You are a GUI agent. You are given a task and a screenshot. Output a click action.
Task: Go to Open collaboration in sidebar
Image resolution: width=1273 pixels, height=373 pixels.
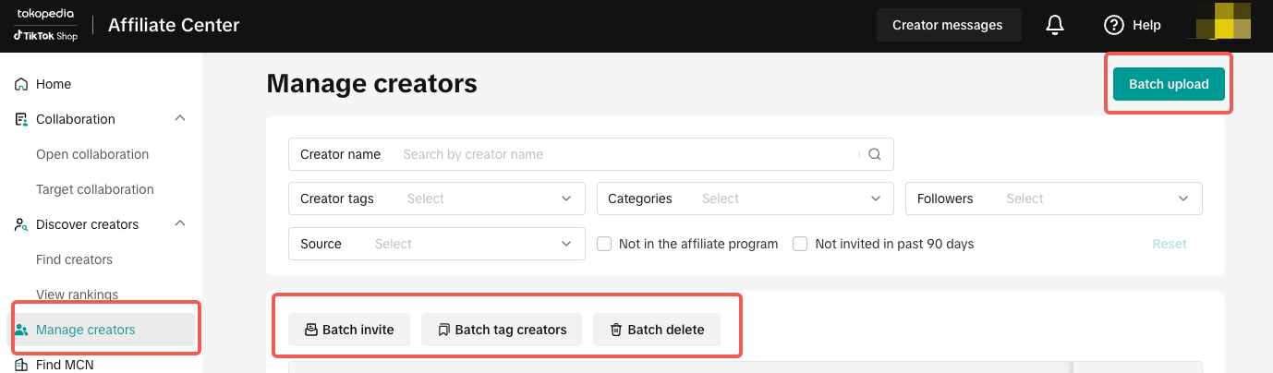click(92, 154)
